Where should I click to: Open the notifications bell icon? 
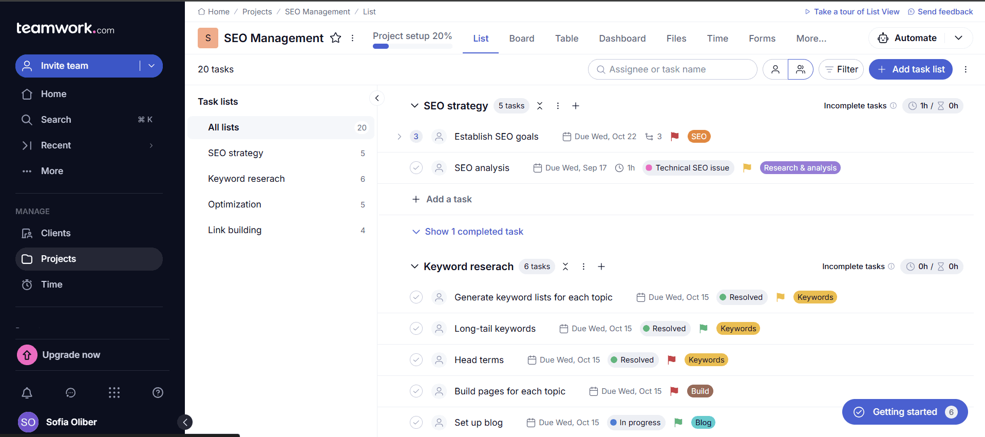coord(27,393)
